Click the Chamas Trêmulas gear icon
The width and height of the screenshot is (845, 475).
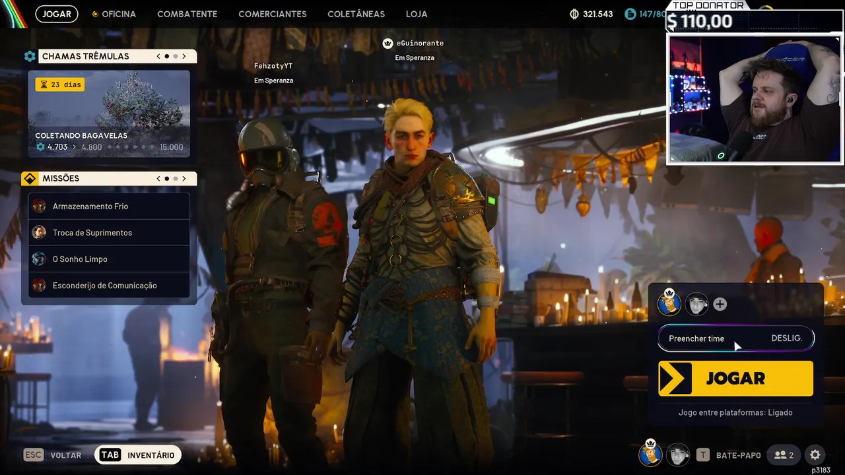pos(30,56)
